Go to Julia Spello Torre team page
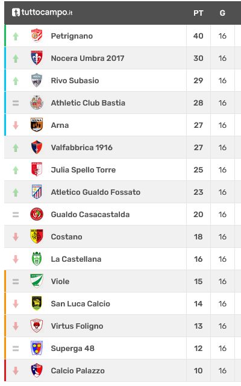The image size is (241, 386). pos(83,169)
